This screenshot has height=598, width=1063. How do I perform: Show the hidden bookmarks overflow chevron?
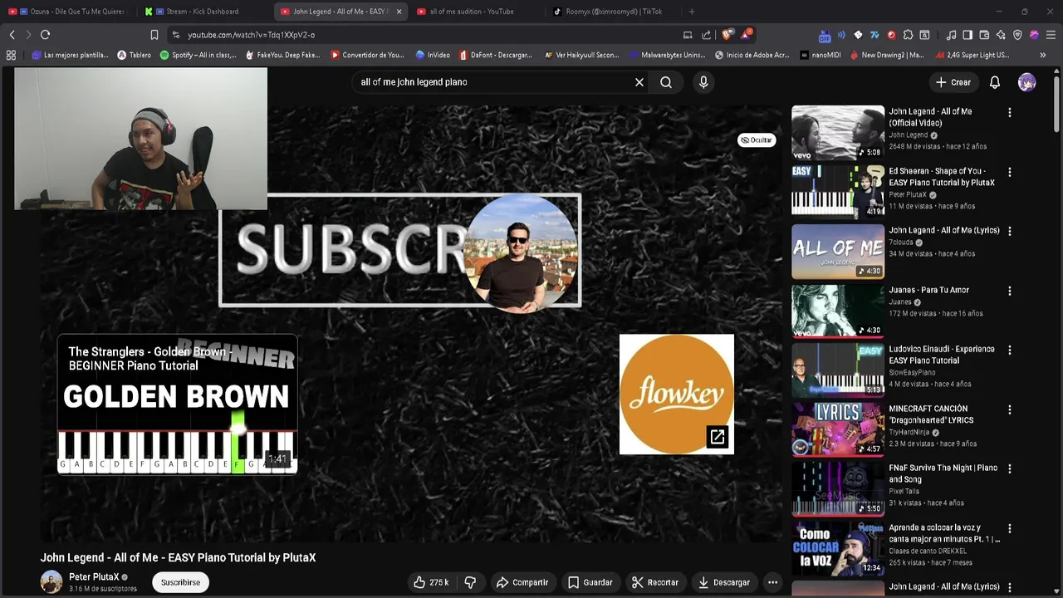click(x=1043, y=55)
